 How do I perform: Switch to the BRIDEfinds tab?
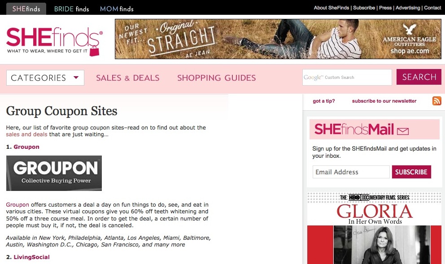point(71,9)
